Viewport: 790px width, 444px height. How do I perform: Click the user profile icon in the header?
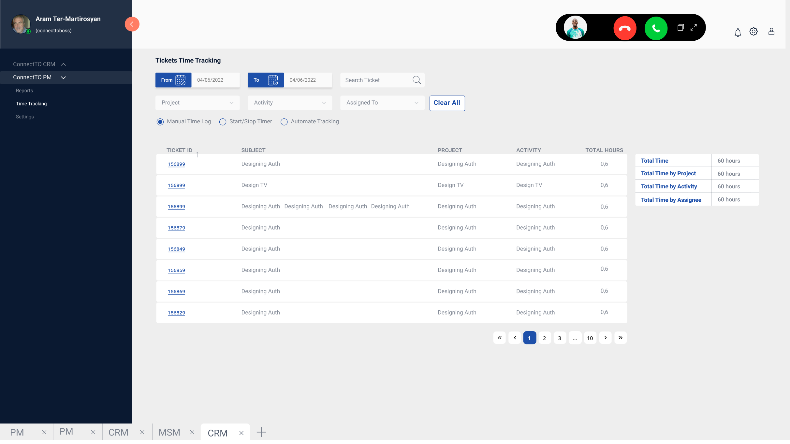[x=771, y=32]
